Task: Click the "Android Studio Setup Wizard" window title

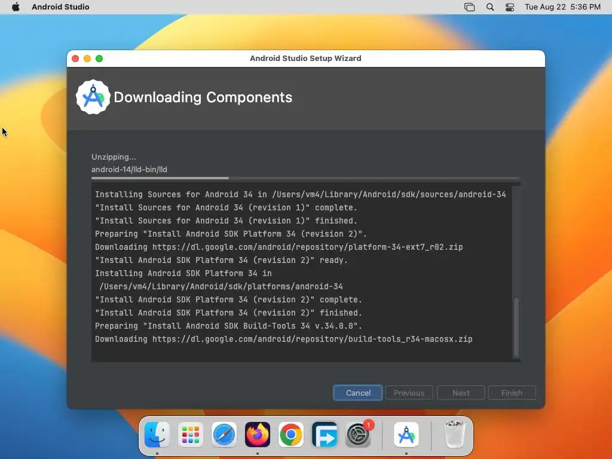Action: click(x=305, y=58)
